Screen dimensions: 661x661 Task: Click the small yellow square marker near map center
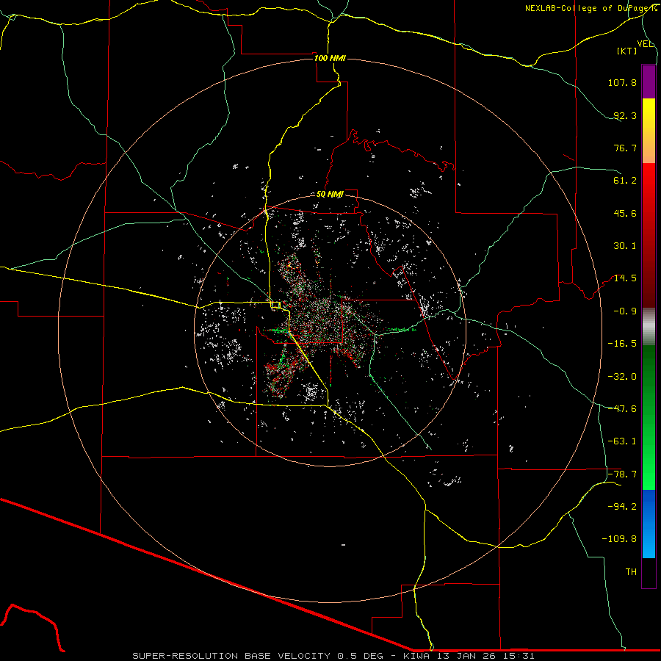pyautogui.click(x=275, y=304)
